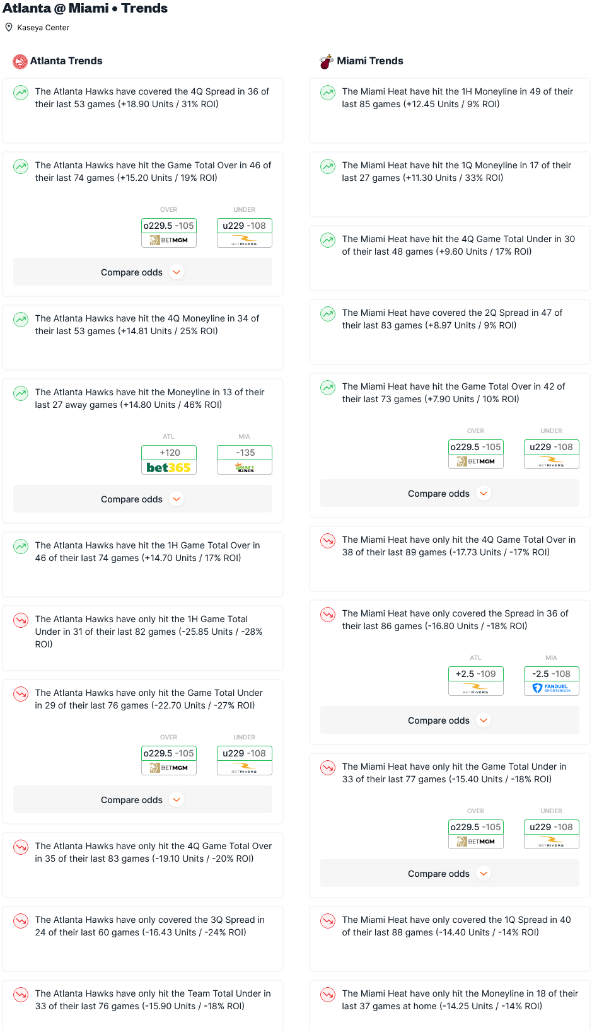Select the ATL +120 moneyline odds
The width and height of the screenshot is (592, 1030).
(x=169, y=453)
